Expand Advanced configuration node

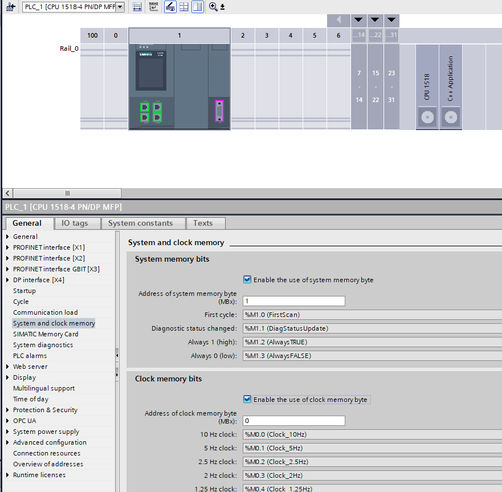tap(7, 442)
